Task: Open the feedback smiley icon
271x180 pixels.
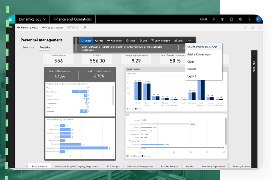Action: 231,19
